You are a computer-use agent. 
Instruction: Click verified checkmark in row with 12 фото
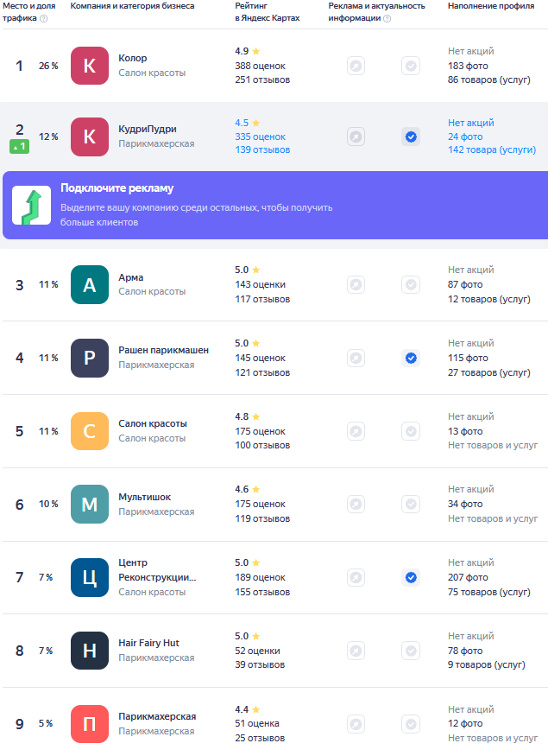411,724
